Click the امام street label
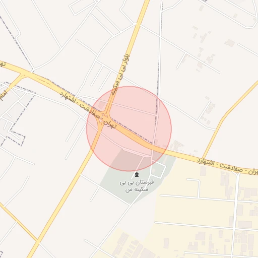Screen dimensions: 258x258 click(x=4, y=96)
